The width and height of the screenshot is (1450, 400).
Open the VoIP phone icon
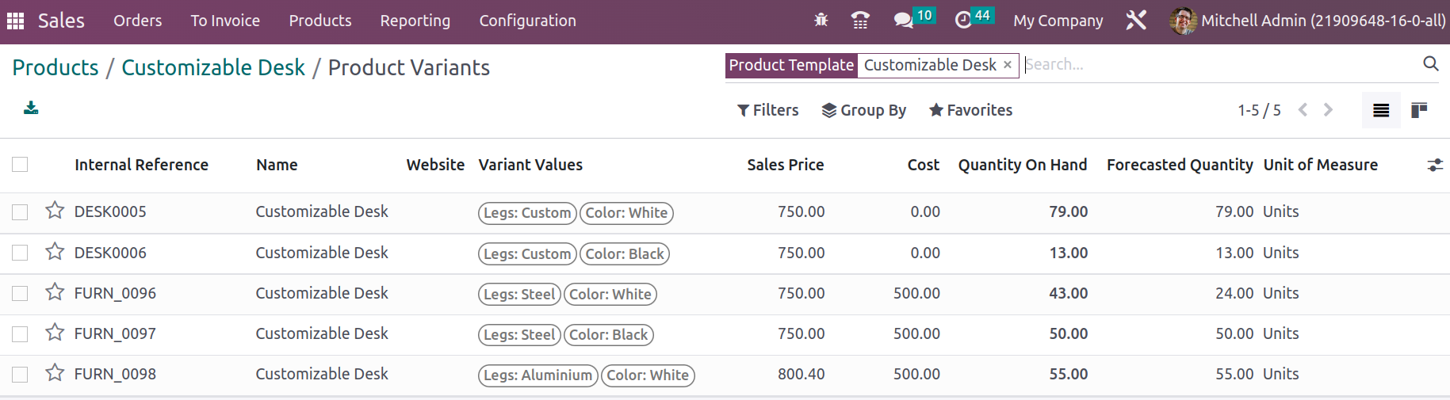tap(860, 20)
